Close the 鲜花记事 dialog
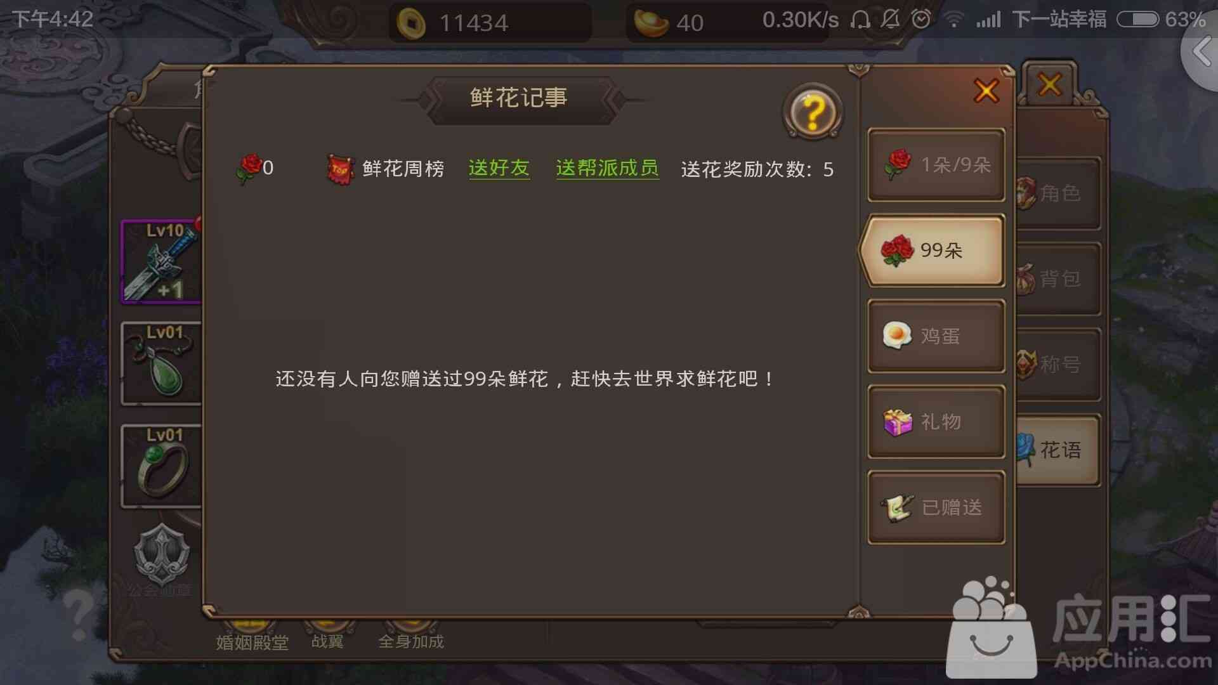The image size is (1218, 685). click(x=986, y=91)
